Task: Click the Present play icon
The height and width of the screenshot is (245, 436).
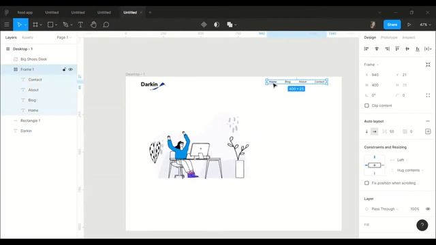Action: 409,24
